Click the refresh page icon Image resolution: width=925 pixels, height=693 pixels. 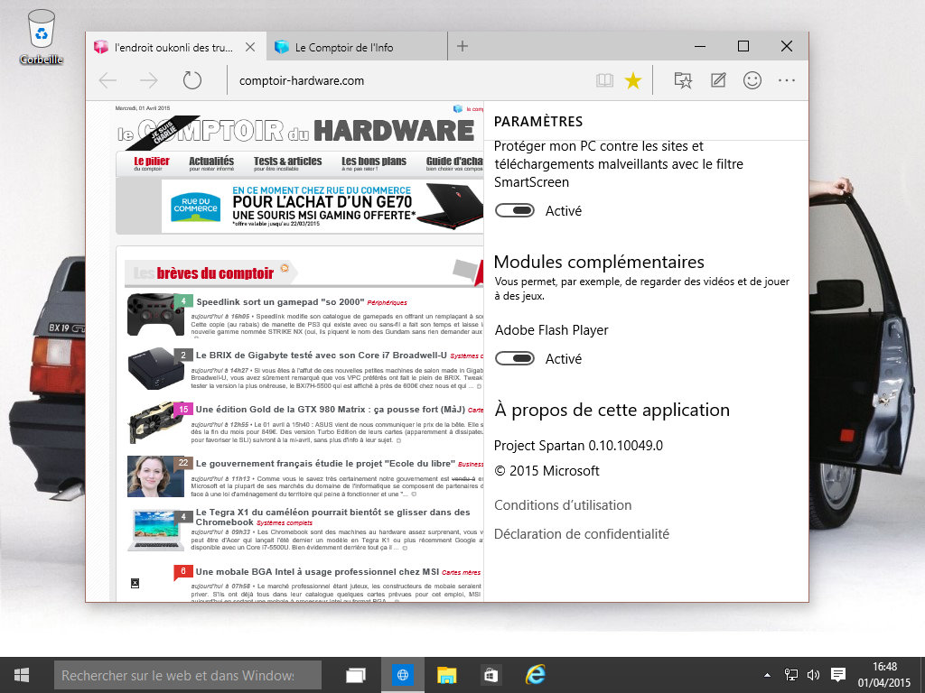(x=192, y=80)
